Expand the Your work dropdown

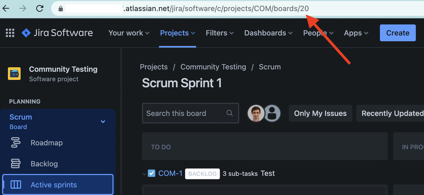click(129, 33)
